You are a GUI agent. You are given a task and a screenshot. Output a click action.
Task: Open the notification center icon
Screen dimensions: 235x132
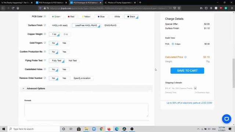[230, 129]
